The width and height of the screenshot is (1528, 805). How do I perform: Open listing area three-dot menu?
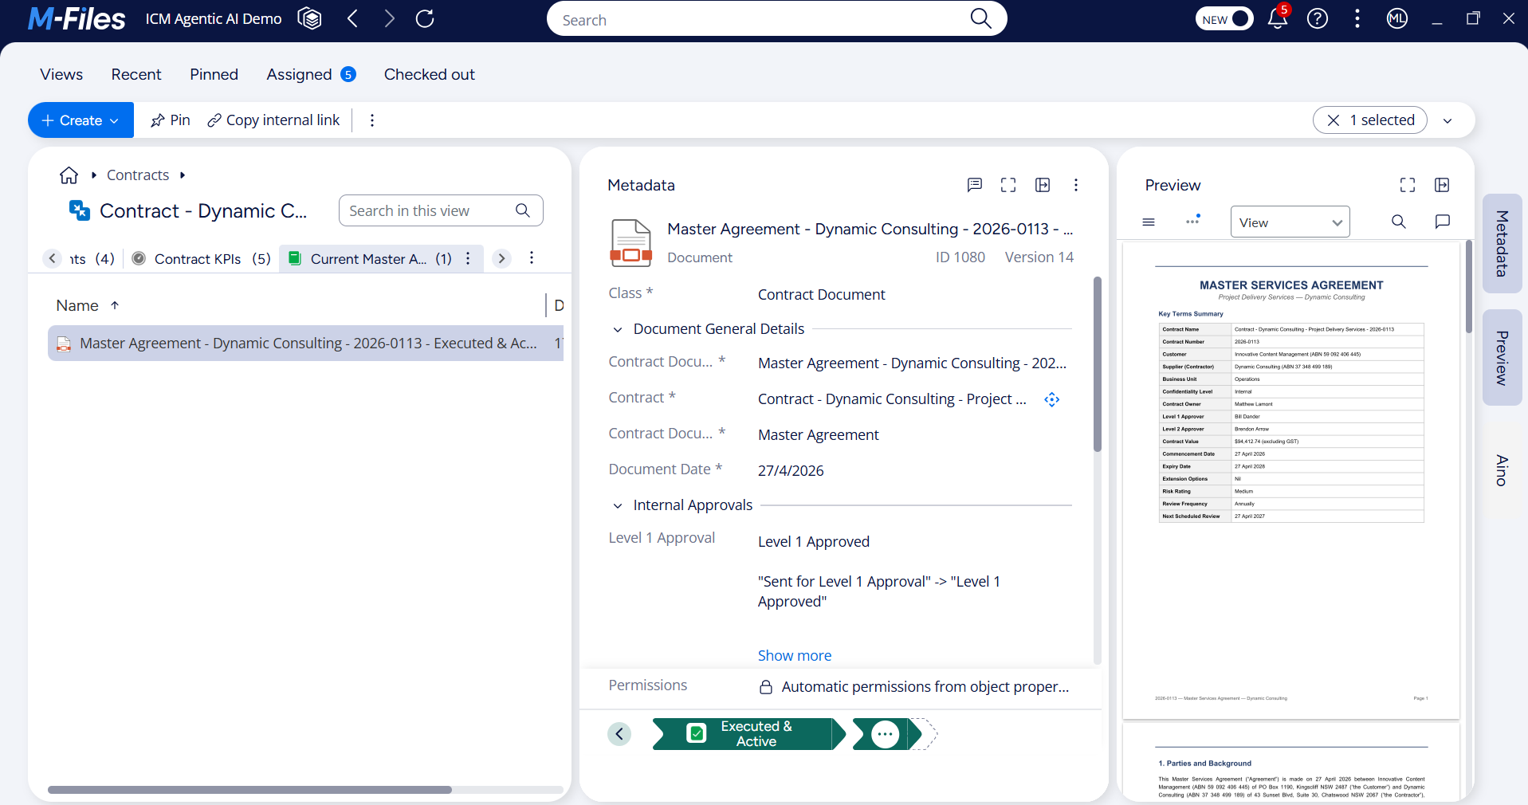point(532,257)
